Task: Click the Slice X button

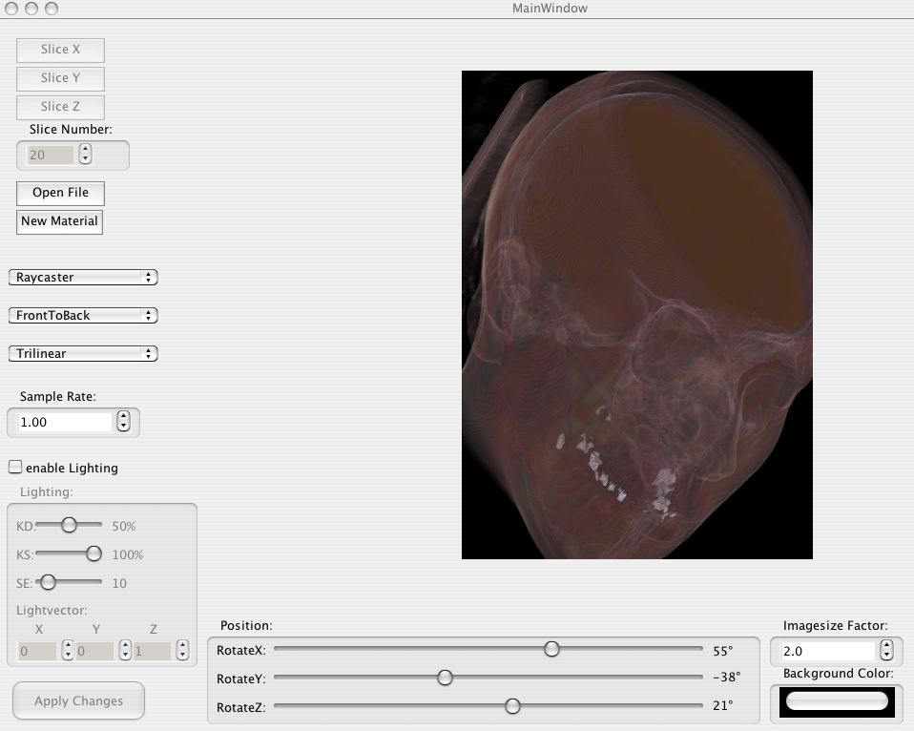Action: click(61, 51)
